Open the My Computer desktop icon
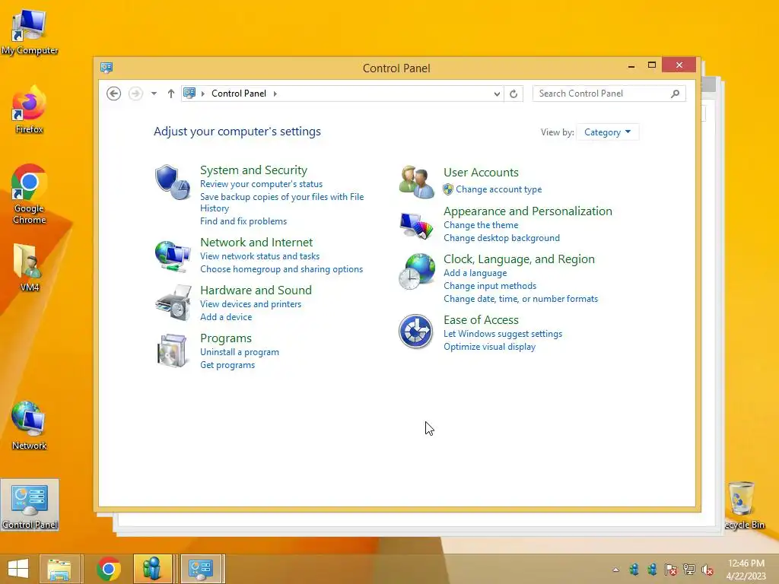 click(x=30, y=32)
